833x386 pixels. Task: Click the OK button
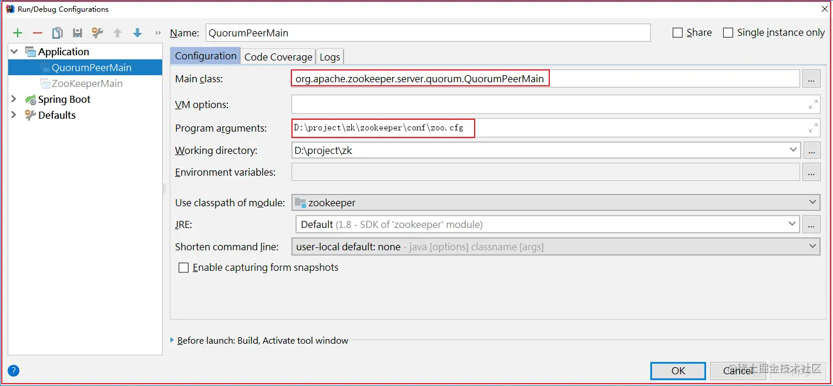pyautogui.click(x=678, y=371)
